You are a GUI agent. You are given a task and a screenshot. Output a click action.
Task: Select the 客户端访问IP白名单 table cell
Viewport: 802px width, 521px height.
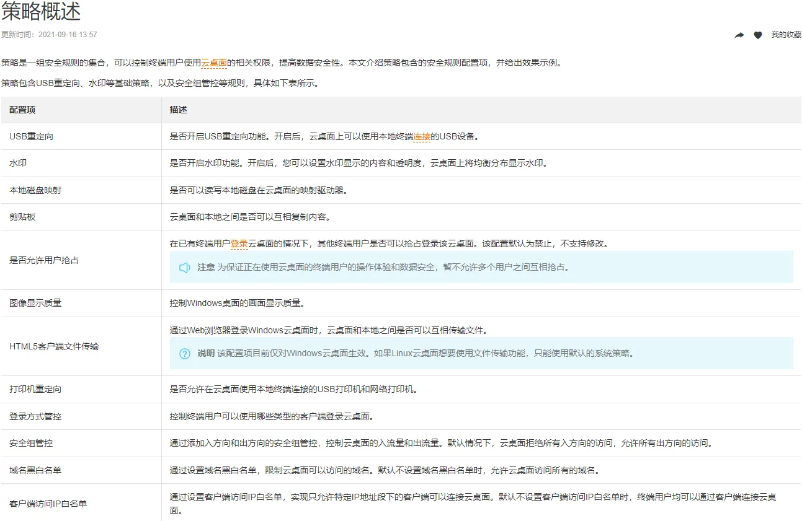pyautogui.click(x=81, y=503)
